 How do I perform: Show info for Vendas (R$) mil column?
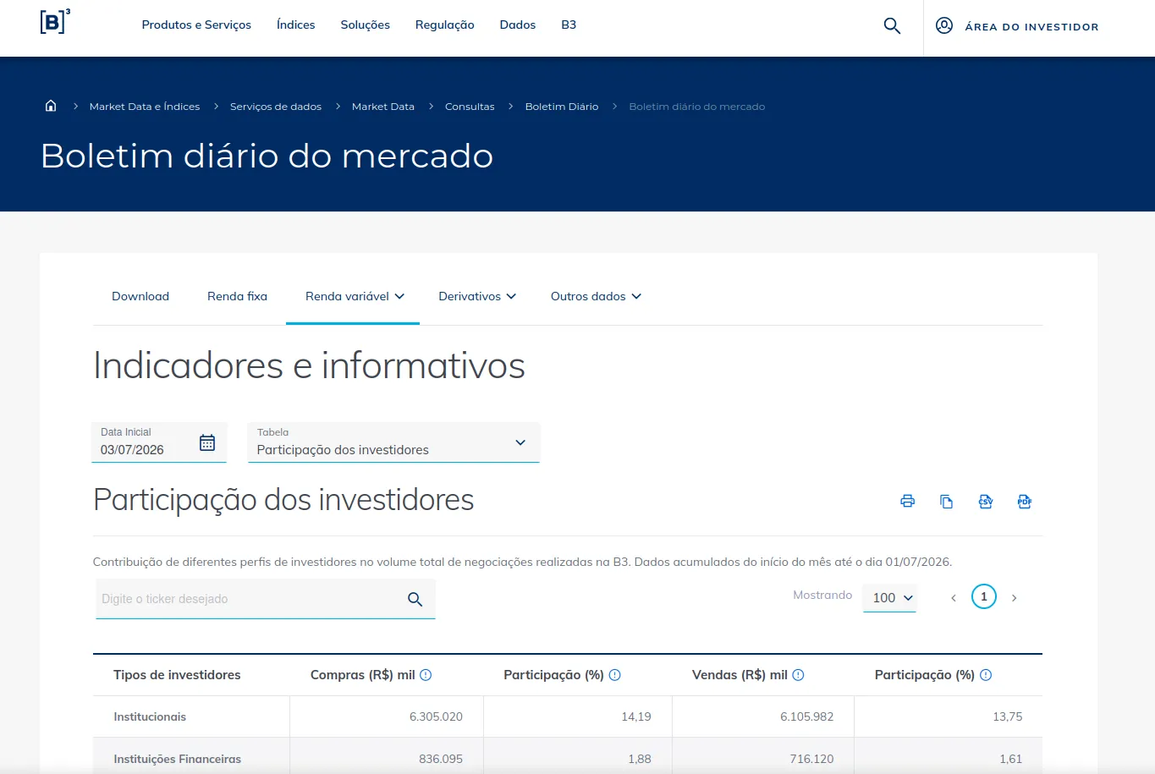798,675
